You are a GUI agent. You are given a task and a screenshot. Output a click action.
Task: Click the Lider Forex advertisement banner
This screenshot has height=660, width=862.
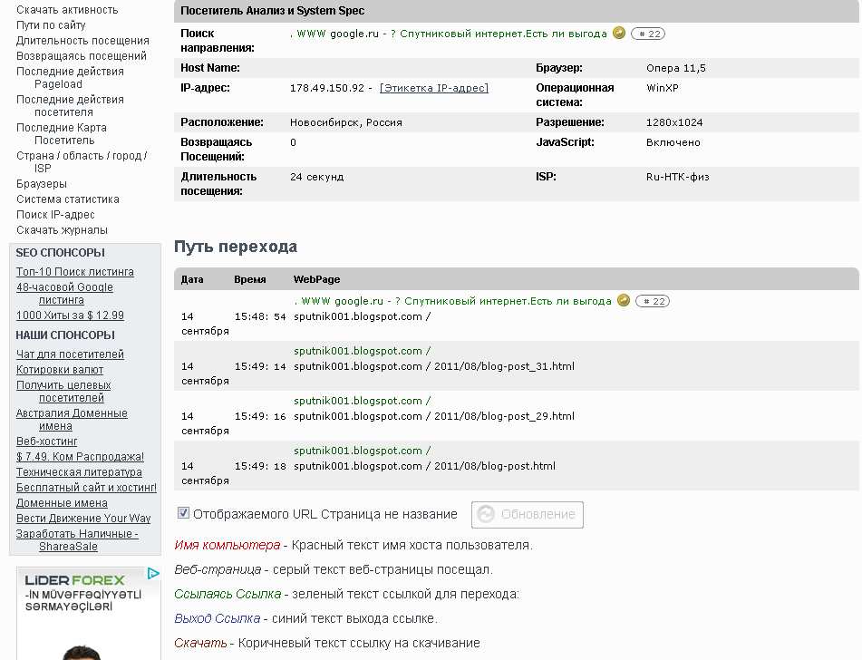coord(88,613)
